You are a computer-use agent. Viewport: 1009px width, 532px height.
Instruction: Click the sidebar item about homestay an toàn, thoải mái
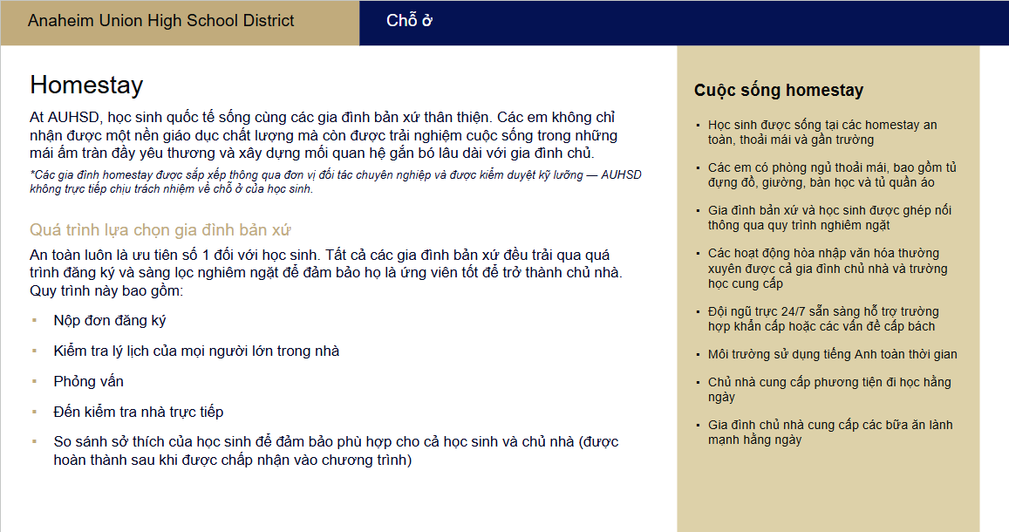coord(822,133)
